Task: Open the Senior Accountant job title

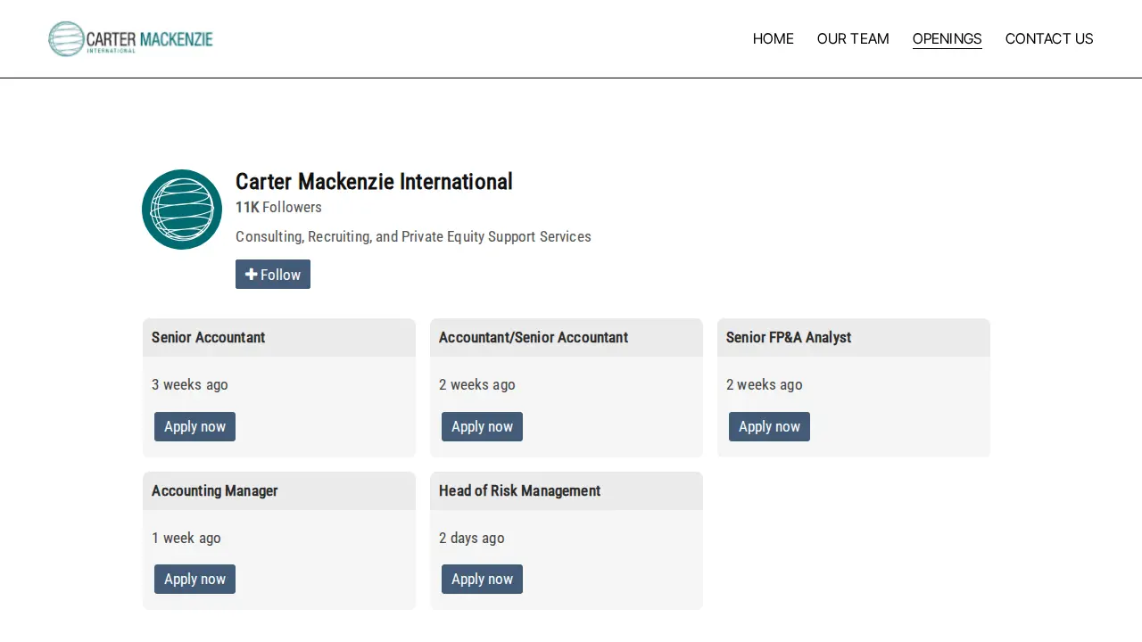Action: tap(208, 337)
